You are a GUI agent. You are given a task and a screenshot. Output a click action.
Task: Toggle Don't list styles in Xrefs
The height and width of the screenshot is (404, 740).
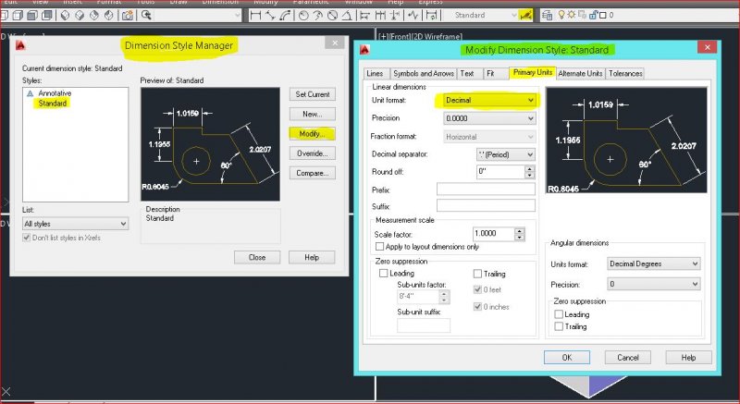(x=27, y=238)
